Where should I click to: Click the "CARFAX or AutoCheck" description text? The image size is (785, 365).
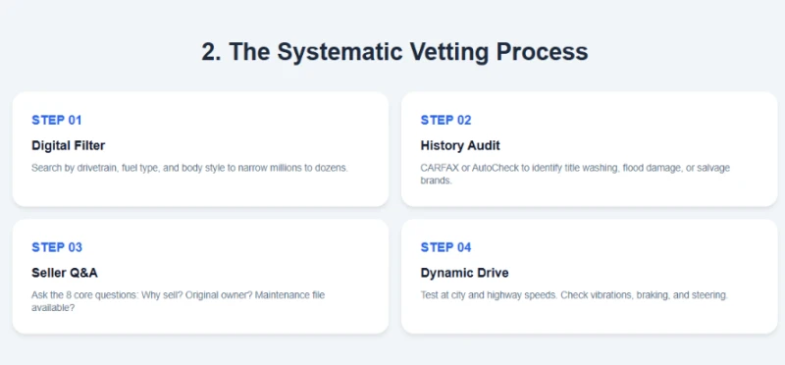coord(575,174)
